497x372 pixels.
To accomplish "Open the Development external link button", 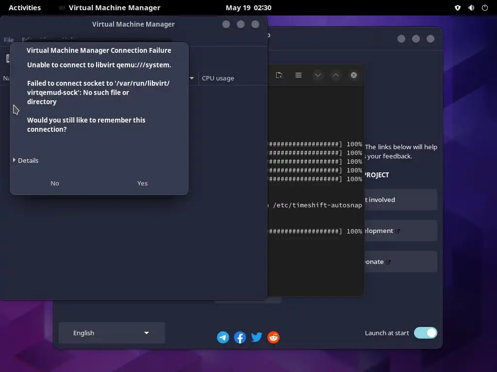I will [x=400, y=231].
